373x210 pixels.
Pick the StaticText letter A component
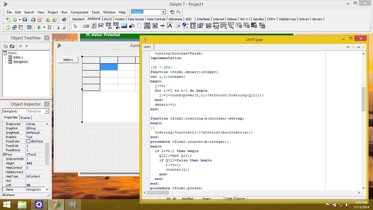(170, 26)
